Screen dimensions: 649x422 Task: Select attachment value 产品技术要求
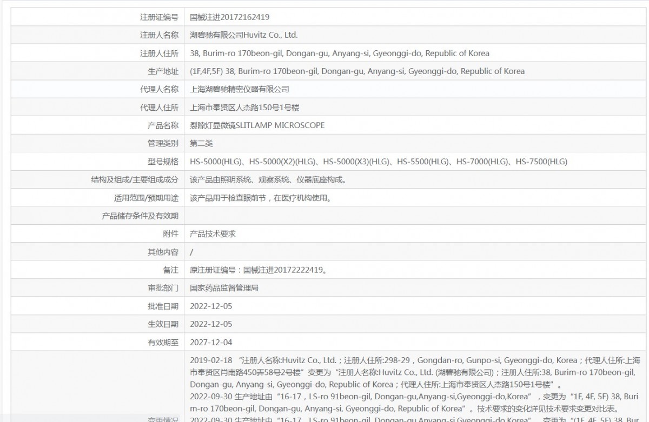pyautogui.click(x=213, y=234)
